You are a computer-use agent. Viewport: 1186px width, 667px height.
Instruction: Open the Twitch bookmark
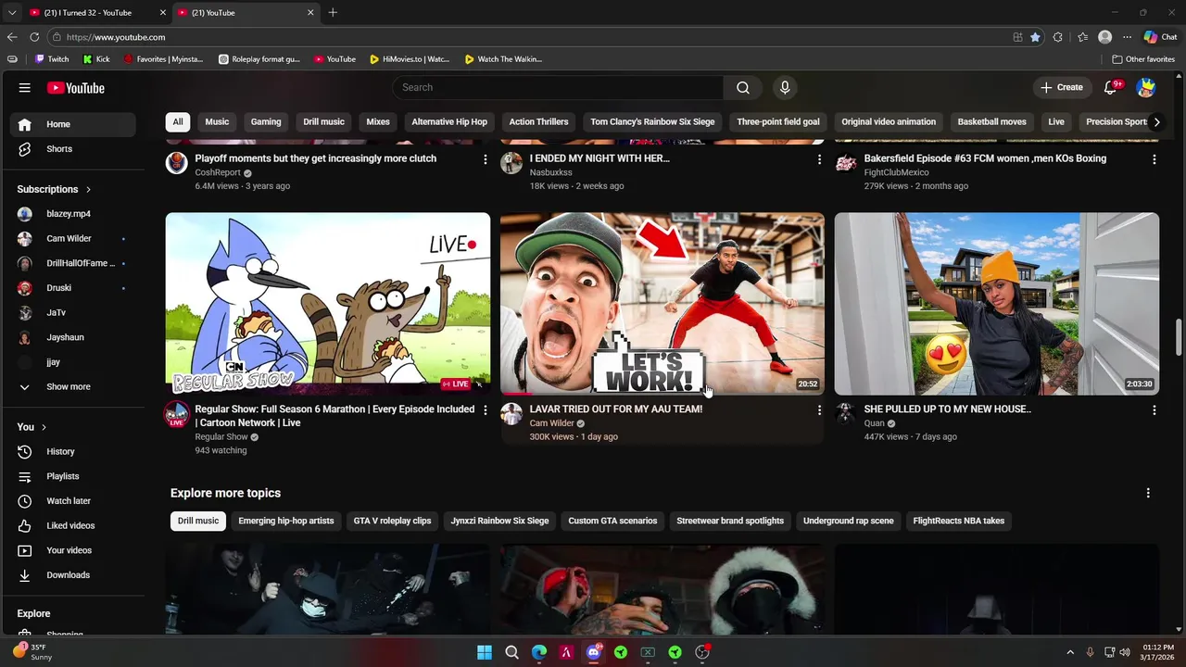click(52, 59)
